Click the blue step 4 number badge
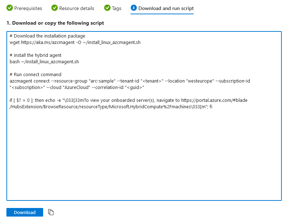 pyautogui.click(x=133, y=8)
